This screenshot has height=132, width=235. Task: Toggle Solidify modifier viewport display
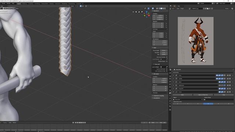point(220,78)
